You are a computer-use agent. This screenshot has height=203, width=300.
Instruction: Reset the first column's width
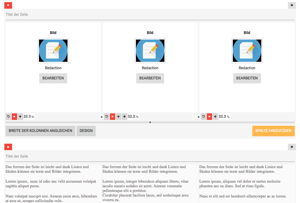[8, 116]
